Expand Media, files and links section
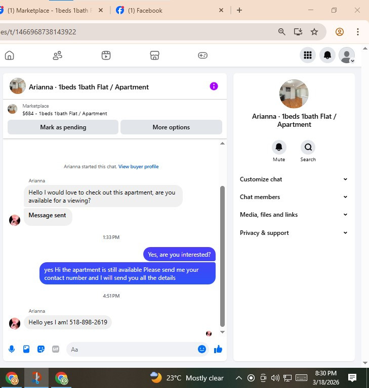Viewport: 369px width, 388px height. click(294, 215)
